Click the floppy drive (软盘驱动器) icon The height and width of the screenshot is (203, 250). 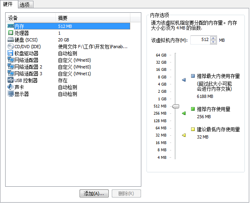(x=10, y=53)
